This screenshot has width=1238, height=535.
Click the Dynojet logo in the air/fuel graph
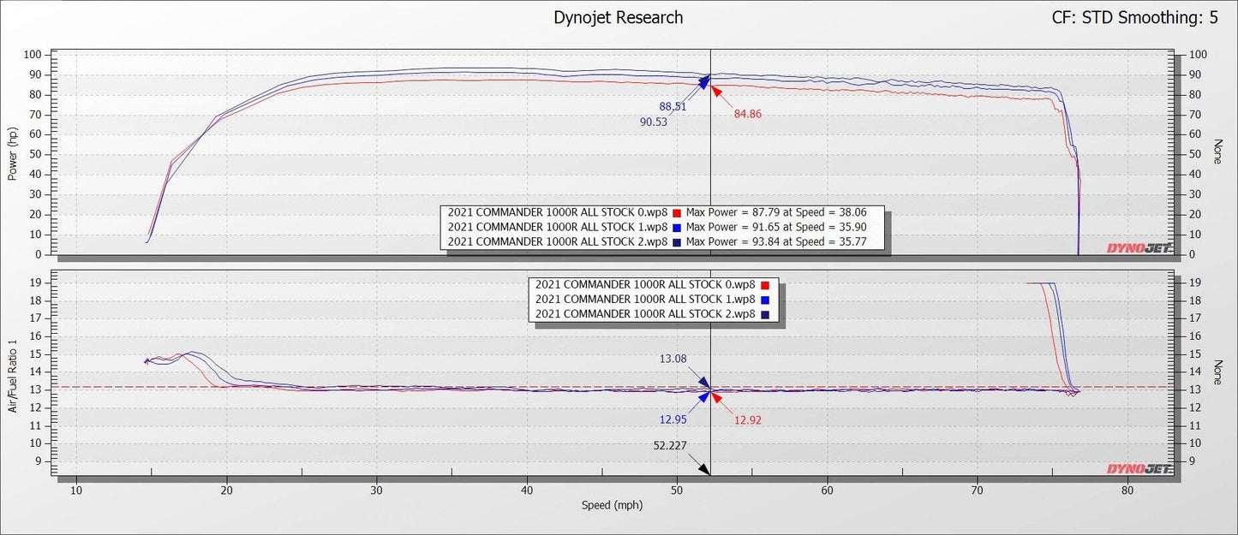tap(1137, 468)
